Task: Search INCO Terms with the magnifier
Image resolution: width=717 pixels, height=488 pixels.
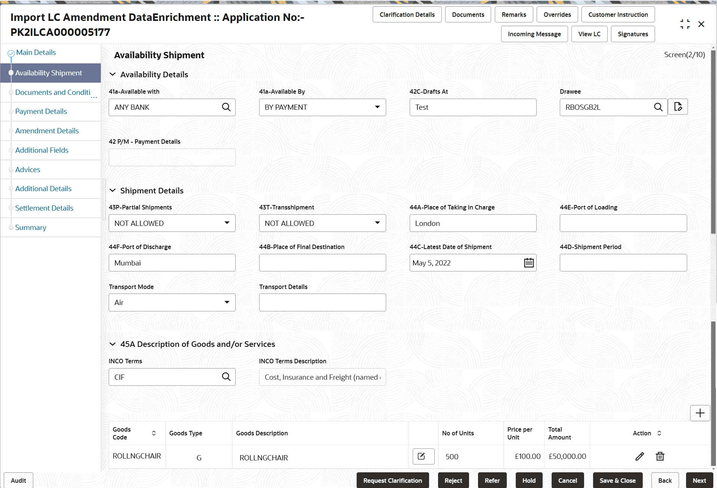Action: [226, 377]
